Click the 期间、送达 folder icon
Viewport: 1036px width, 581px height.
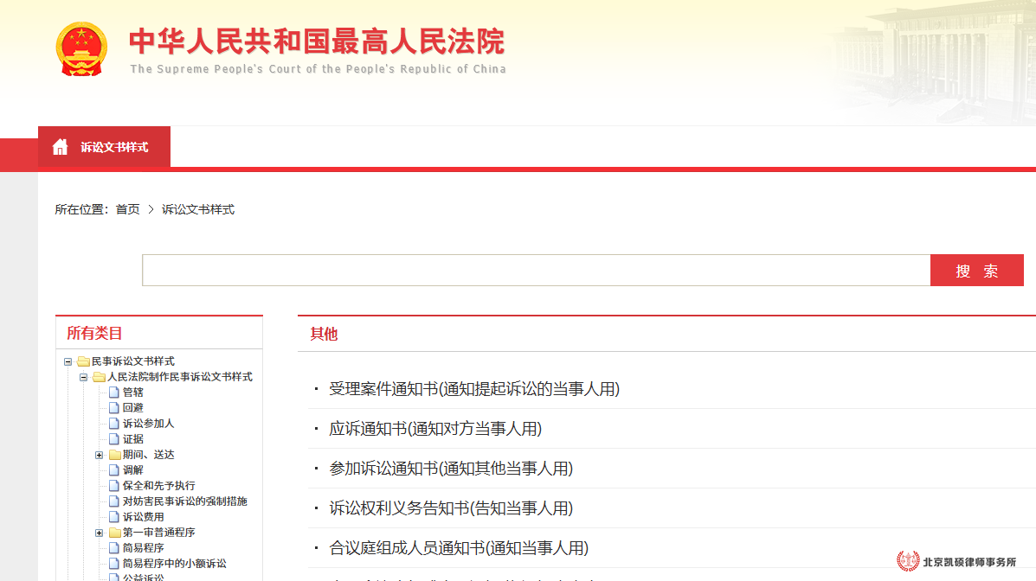pos(114,455)
